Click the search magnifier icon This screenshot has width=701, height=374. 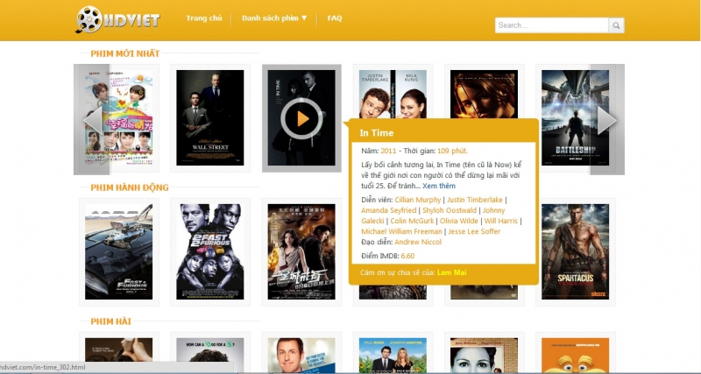pos(617,25)
